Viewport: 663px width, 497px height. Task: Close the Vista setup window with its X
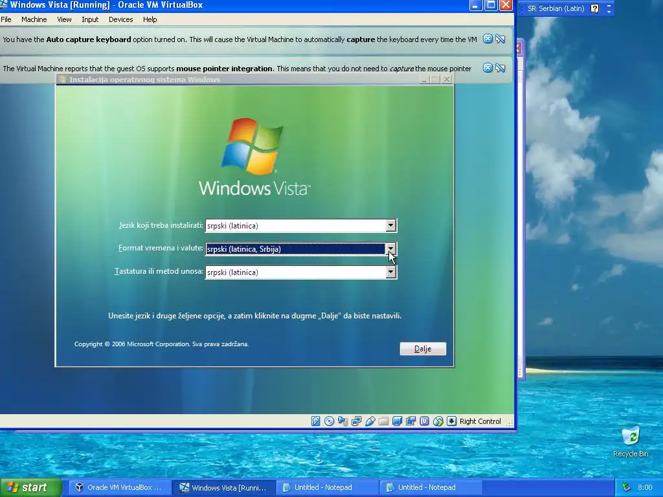[447, 80]
